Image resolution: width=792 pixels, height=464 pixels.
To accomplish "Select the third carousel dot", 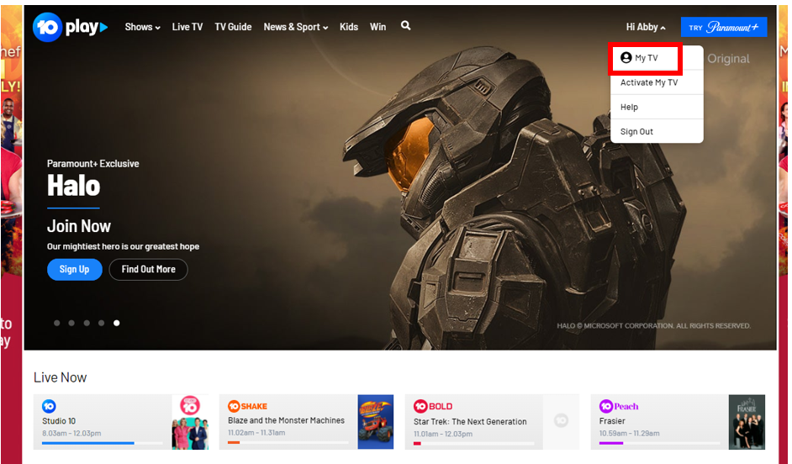I will 87,323.
